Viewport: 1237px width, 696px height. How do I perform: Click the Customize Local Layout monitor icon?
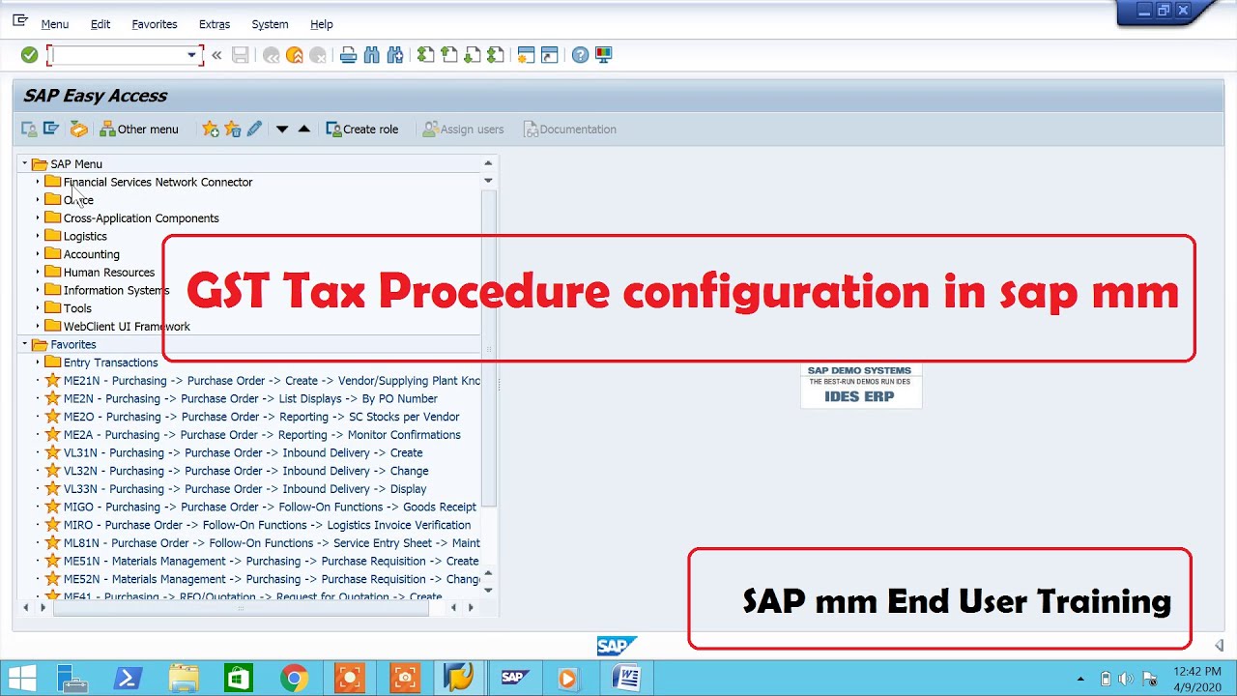pos(603,55)
